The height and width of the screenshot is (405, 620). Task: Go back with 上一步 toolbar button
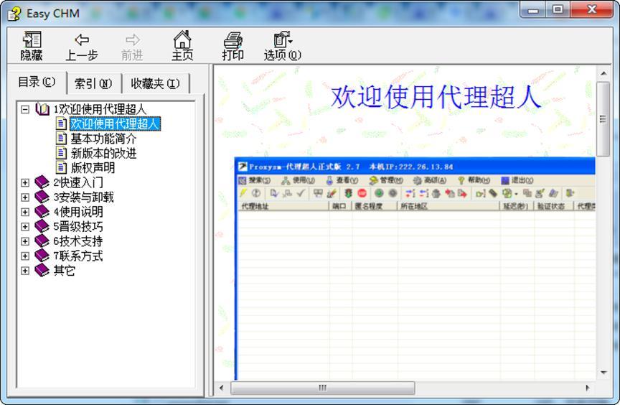coord(82,47)
